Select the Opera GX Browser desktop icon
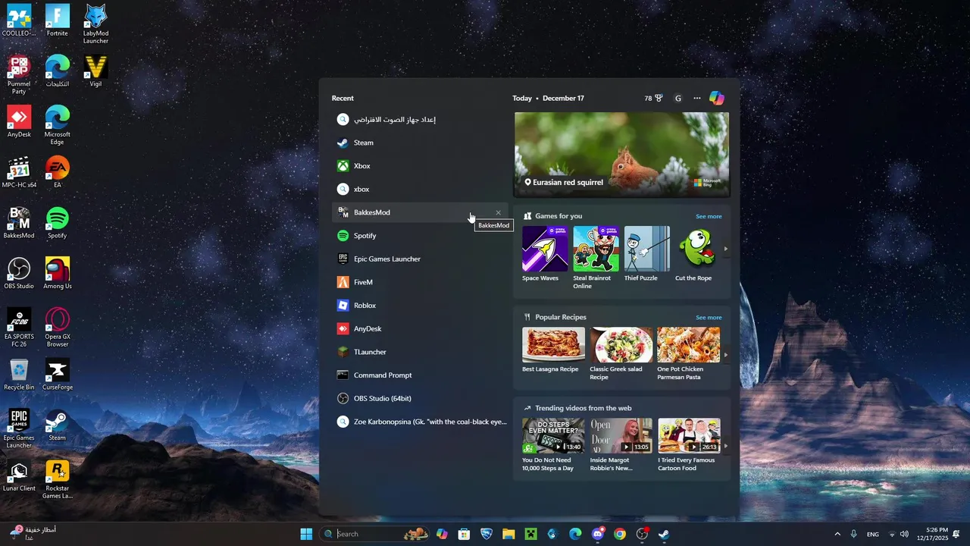The image size is (970, 546). pyautogui.click(x=57, y=328)
